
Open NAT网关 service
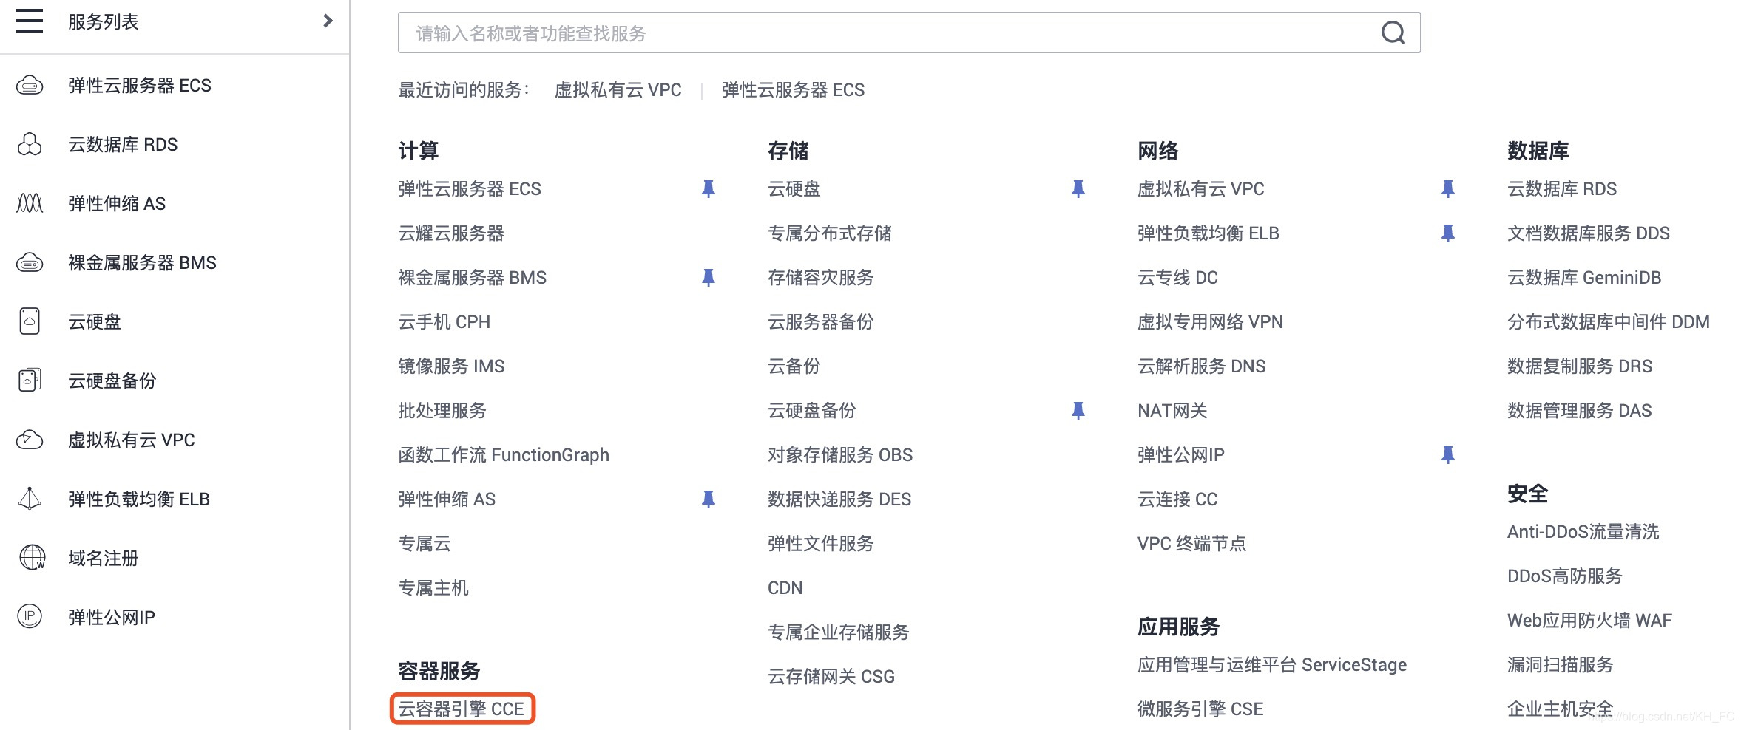point(1172,411)
